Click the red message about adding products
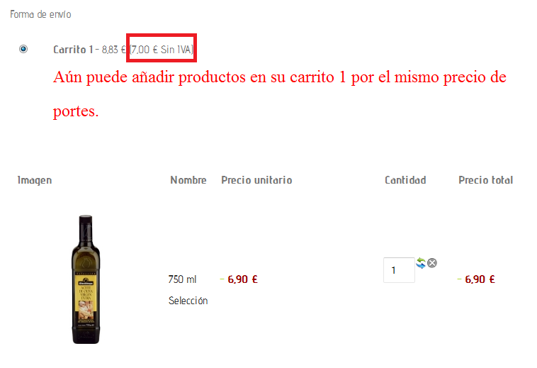537x368 pixels. 279,94
